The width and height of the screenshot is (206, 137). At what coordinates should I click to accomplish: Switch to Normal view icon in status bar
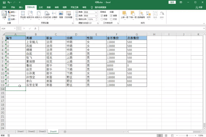point(160,136)
